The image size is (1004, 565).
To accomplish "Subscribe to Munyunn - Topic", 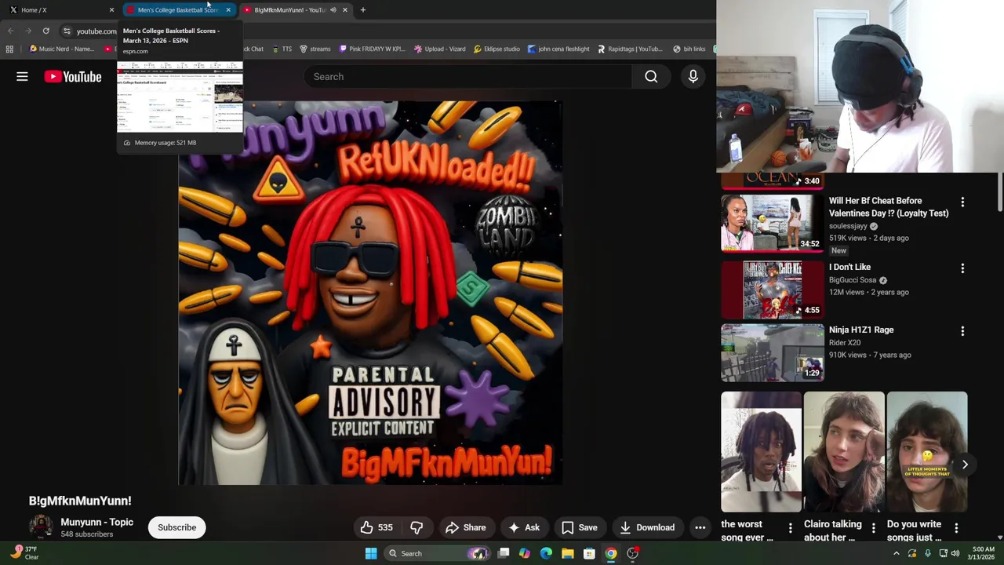I will click(177, 527).
